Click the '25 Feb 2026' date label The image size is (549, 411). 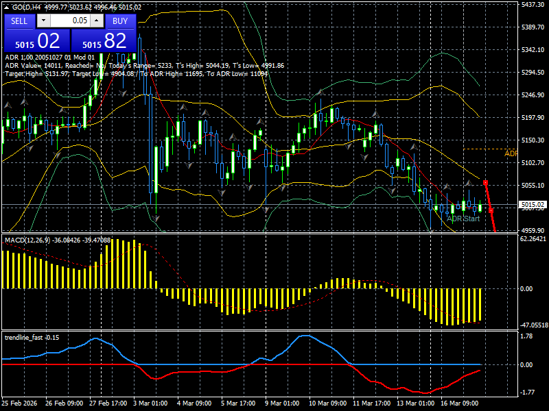(x=19, y=403)
